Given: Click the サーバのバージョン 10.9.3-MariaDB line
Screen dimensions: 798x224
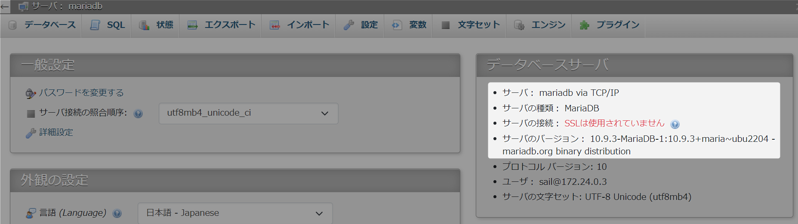Looking at the screenshot, I should pyautogui.click(x=639, y=145).
